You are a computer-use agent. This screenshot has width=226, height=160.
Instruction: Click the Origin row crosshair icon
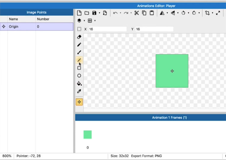(x=4, y=27)
